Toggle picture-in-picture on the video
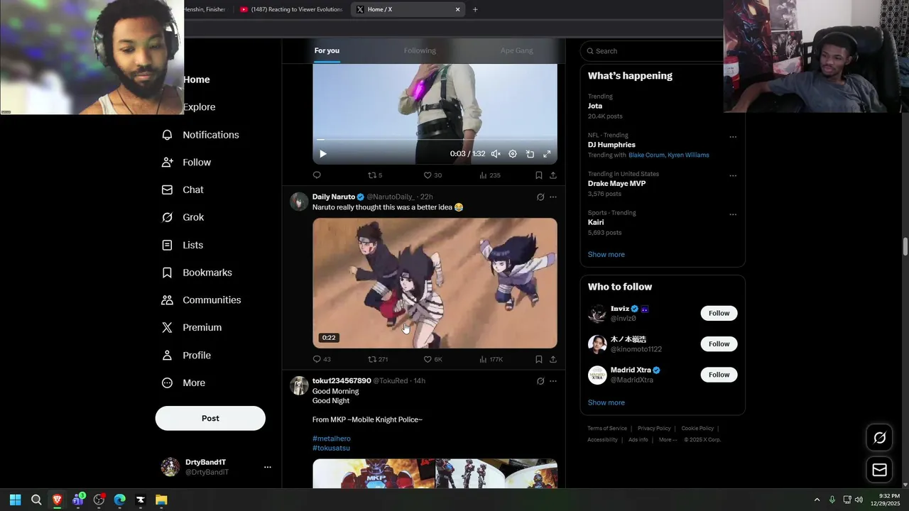Image resolution: width=909 pixels, height=511 pixels. pyautogui.click(x=530, y=154)
